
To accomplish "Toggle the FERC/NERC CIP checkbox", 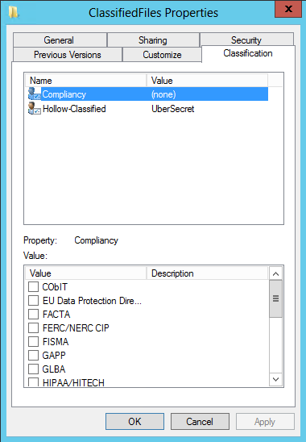I will [33, 327].
